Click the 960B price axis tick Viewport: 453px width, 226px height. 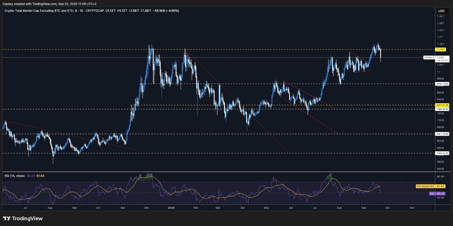click(x=440, y=79)
